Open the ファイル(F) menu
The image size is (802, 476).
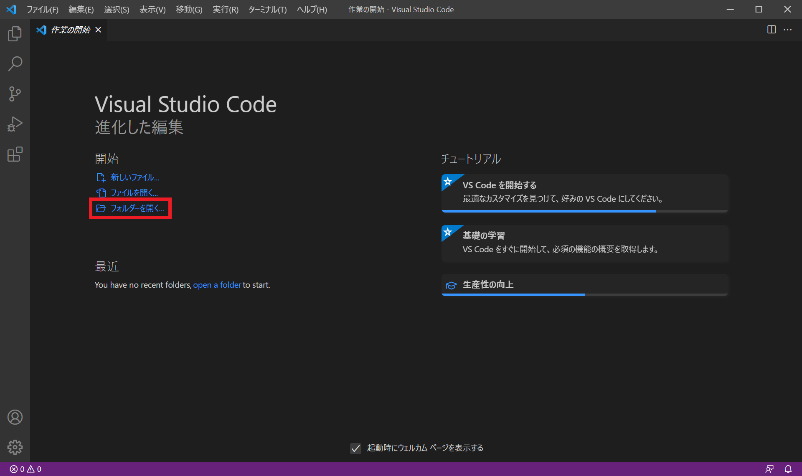[42, 9]
